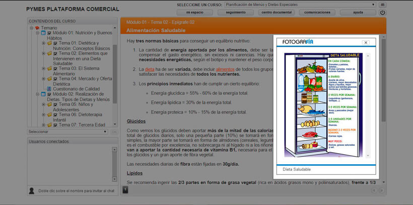Open the seguimiento menu
The width and height of the screenshot is (413, 205).
click(x=236, y=13)
